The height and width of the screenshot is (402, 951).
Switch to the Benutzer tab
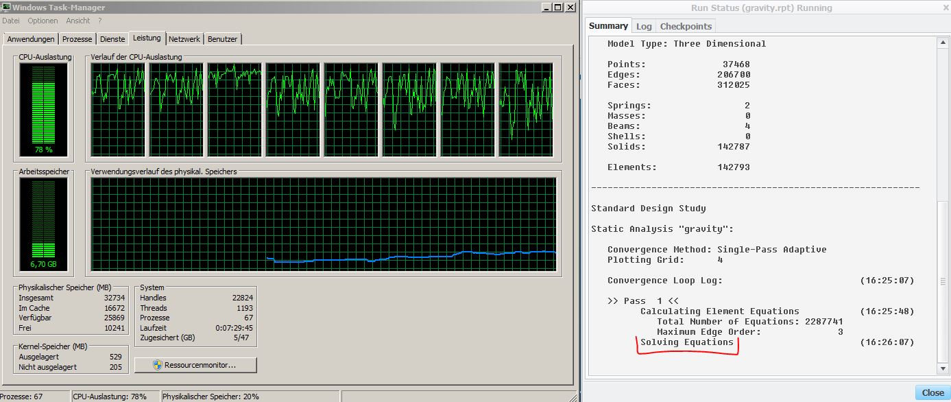click(222, 39)
